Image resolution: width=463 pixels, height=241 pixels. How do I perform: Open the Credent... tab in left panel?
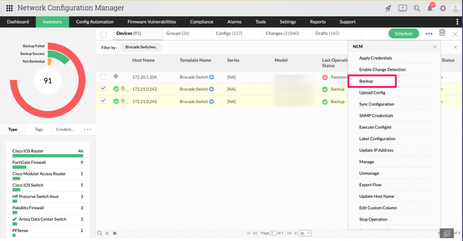[65, 130]
